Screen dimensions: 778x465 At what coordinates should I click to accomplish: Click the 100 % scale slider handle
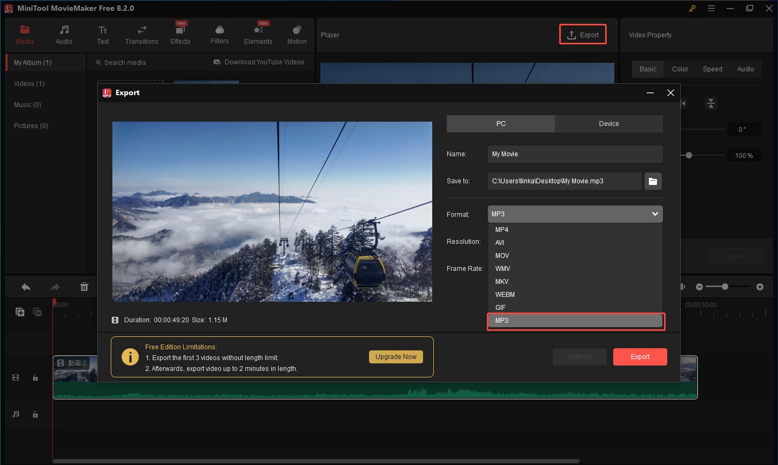[x=689, y=155]
